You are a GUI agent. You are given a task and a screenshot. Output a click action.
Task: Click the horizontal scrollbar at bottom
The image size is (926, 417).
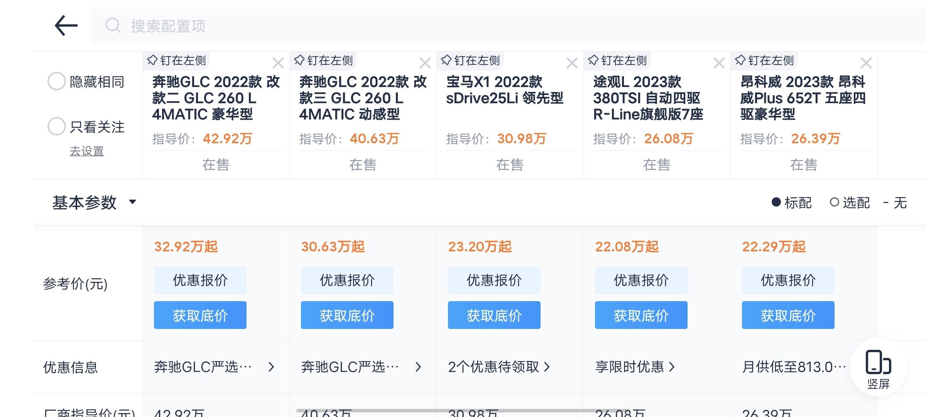tap(463, 411)
